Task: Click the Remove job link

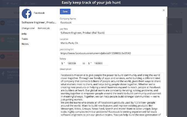Action: click(x=44, y=28)
